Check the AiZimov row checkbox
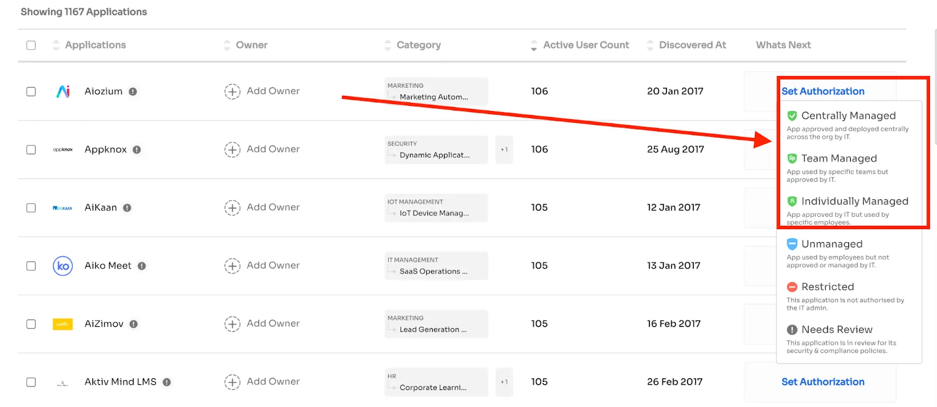The height and width of the screenshot is (407, 937). point(31,324)
